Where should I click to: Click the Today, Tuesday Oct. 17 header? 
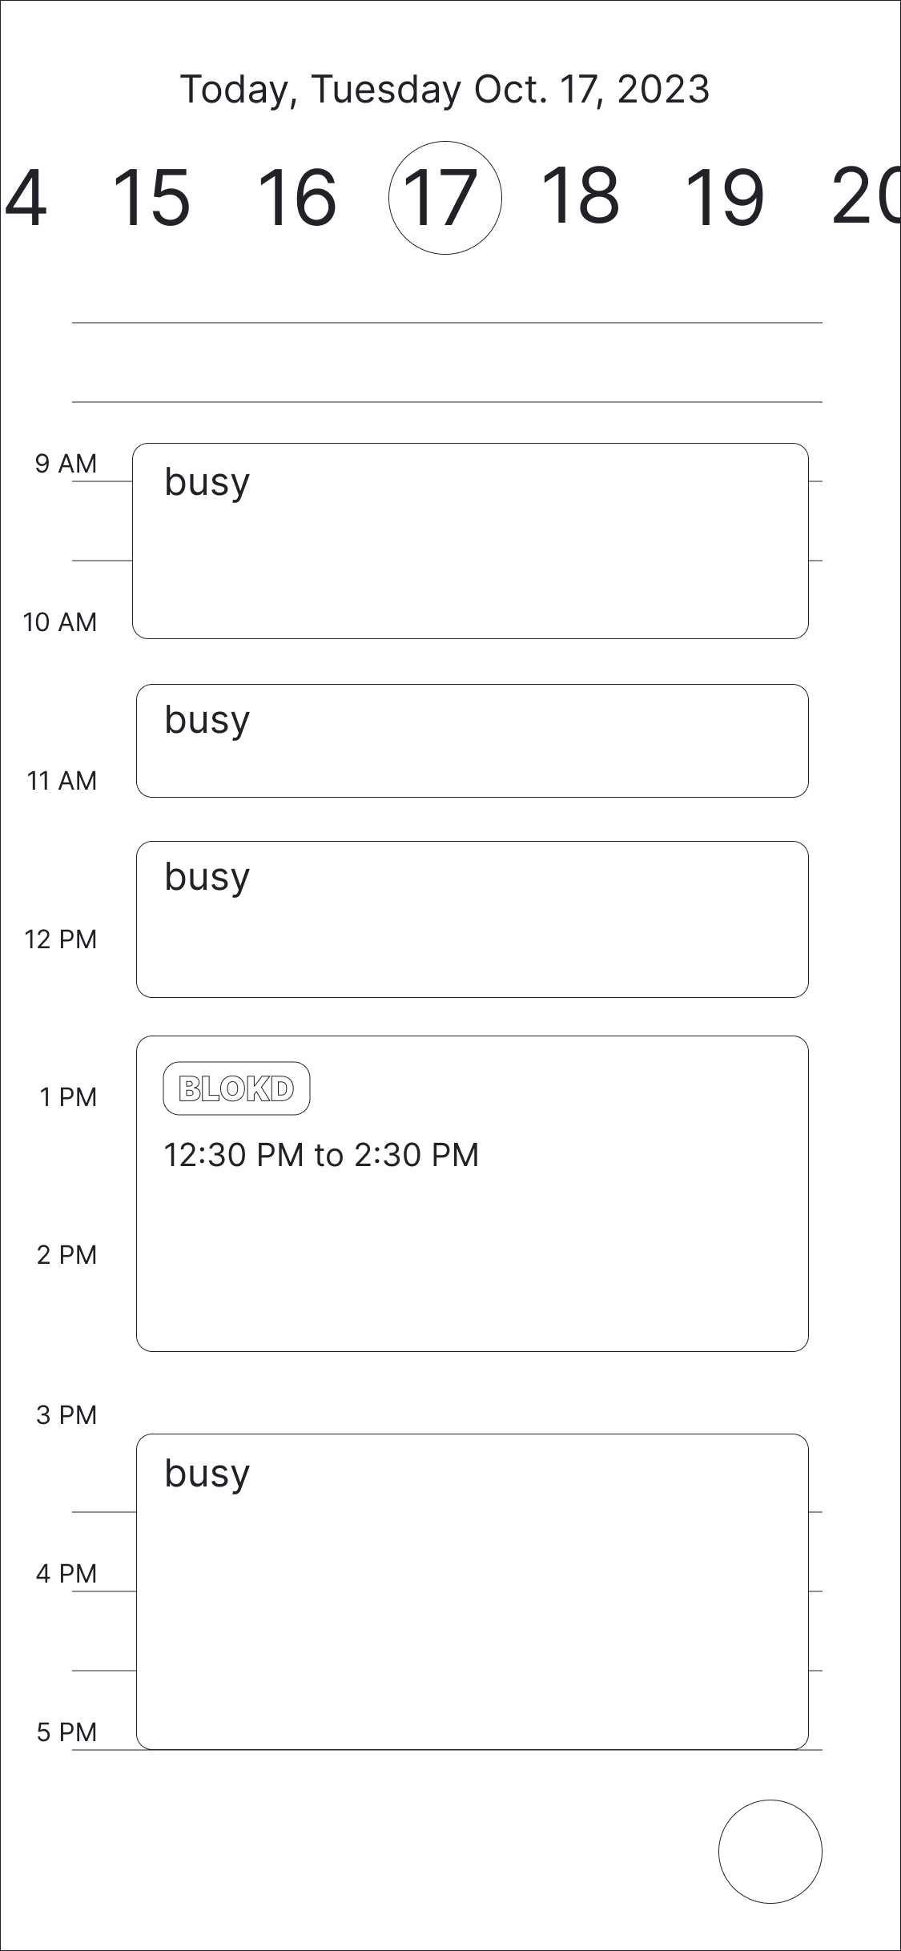click(x=445, y=90)
